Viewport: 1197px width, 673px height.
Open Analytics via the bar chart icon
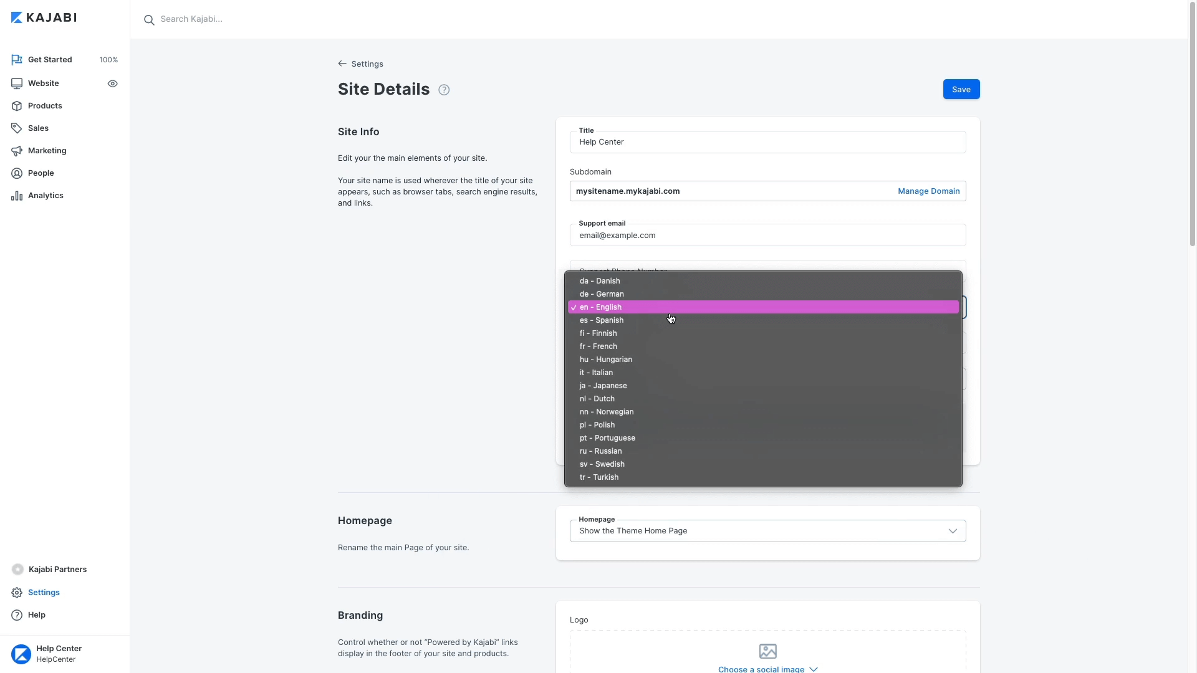point(17,196)
